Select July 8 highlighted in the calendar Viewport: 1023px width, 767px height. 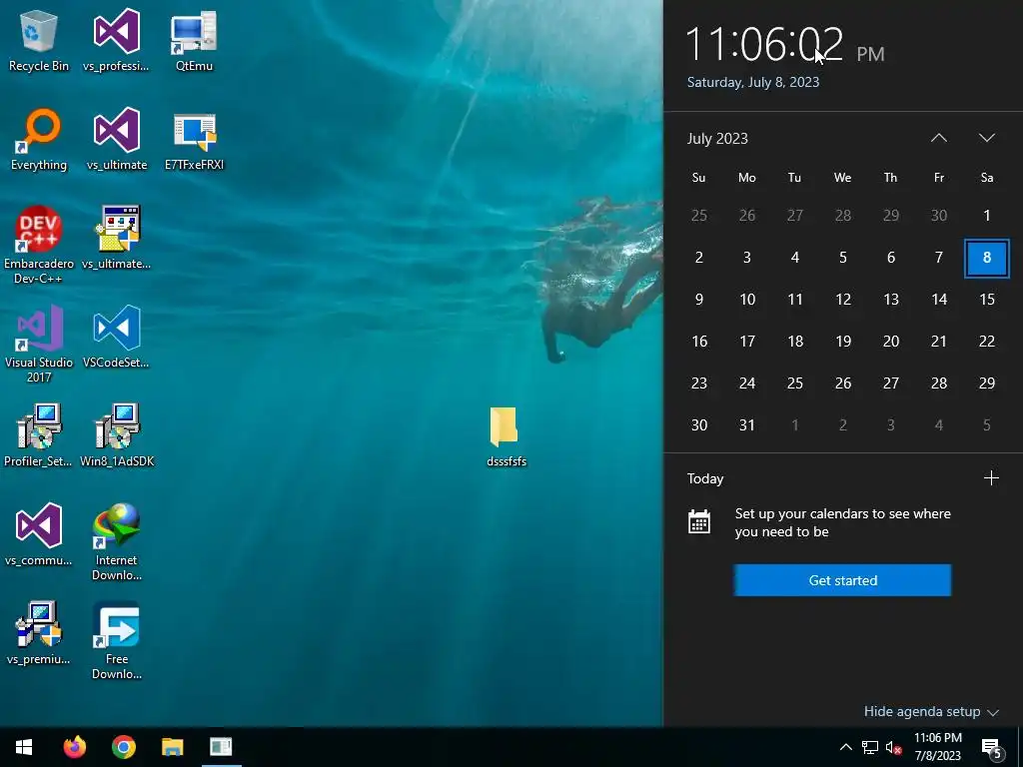click(986, 258)
